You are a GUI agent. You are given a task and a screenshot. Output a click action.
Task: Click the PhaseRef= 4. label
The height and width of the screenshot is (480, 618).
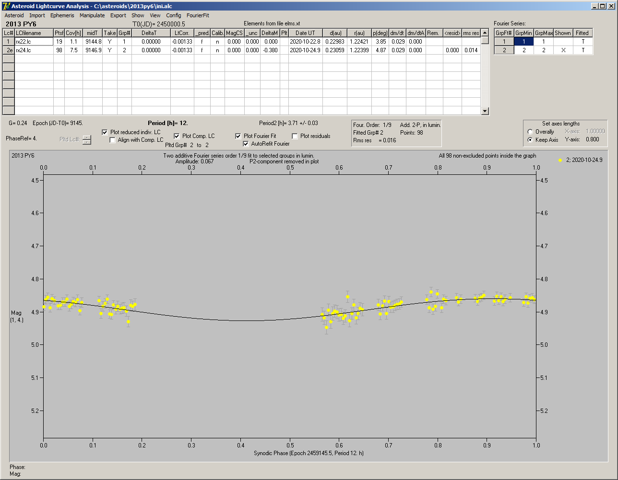coord(21,138)
